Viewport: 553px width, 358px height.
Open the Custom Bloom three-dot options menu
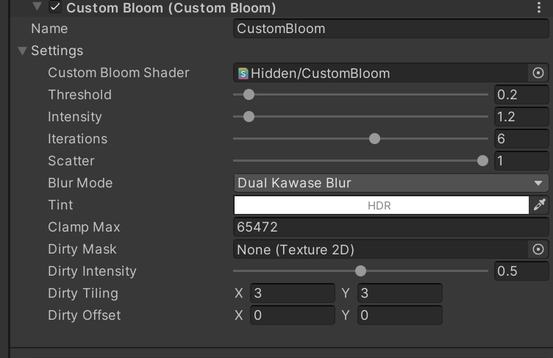pyautogui.click(x=540, y=8)
